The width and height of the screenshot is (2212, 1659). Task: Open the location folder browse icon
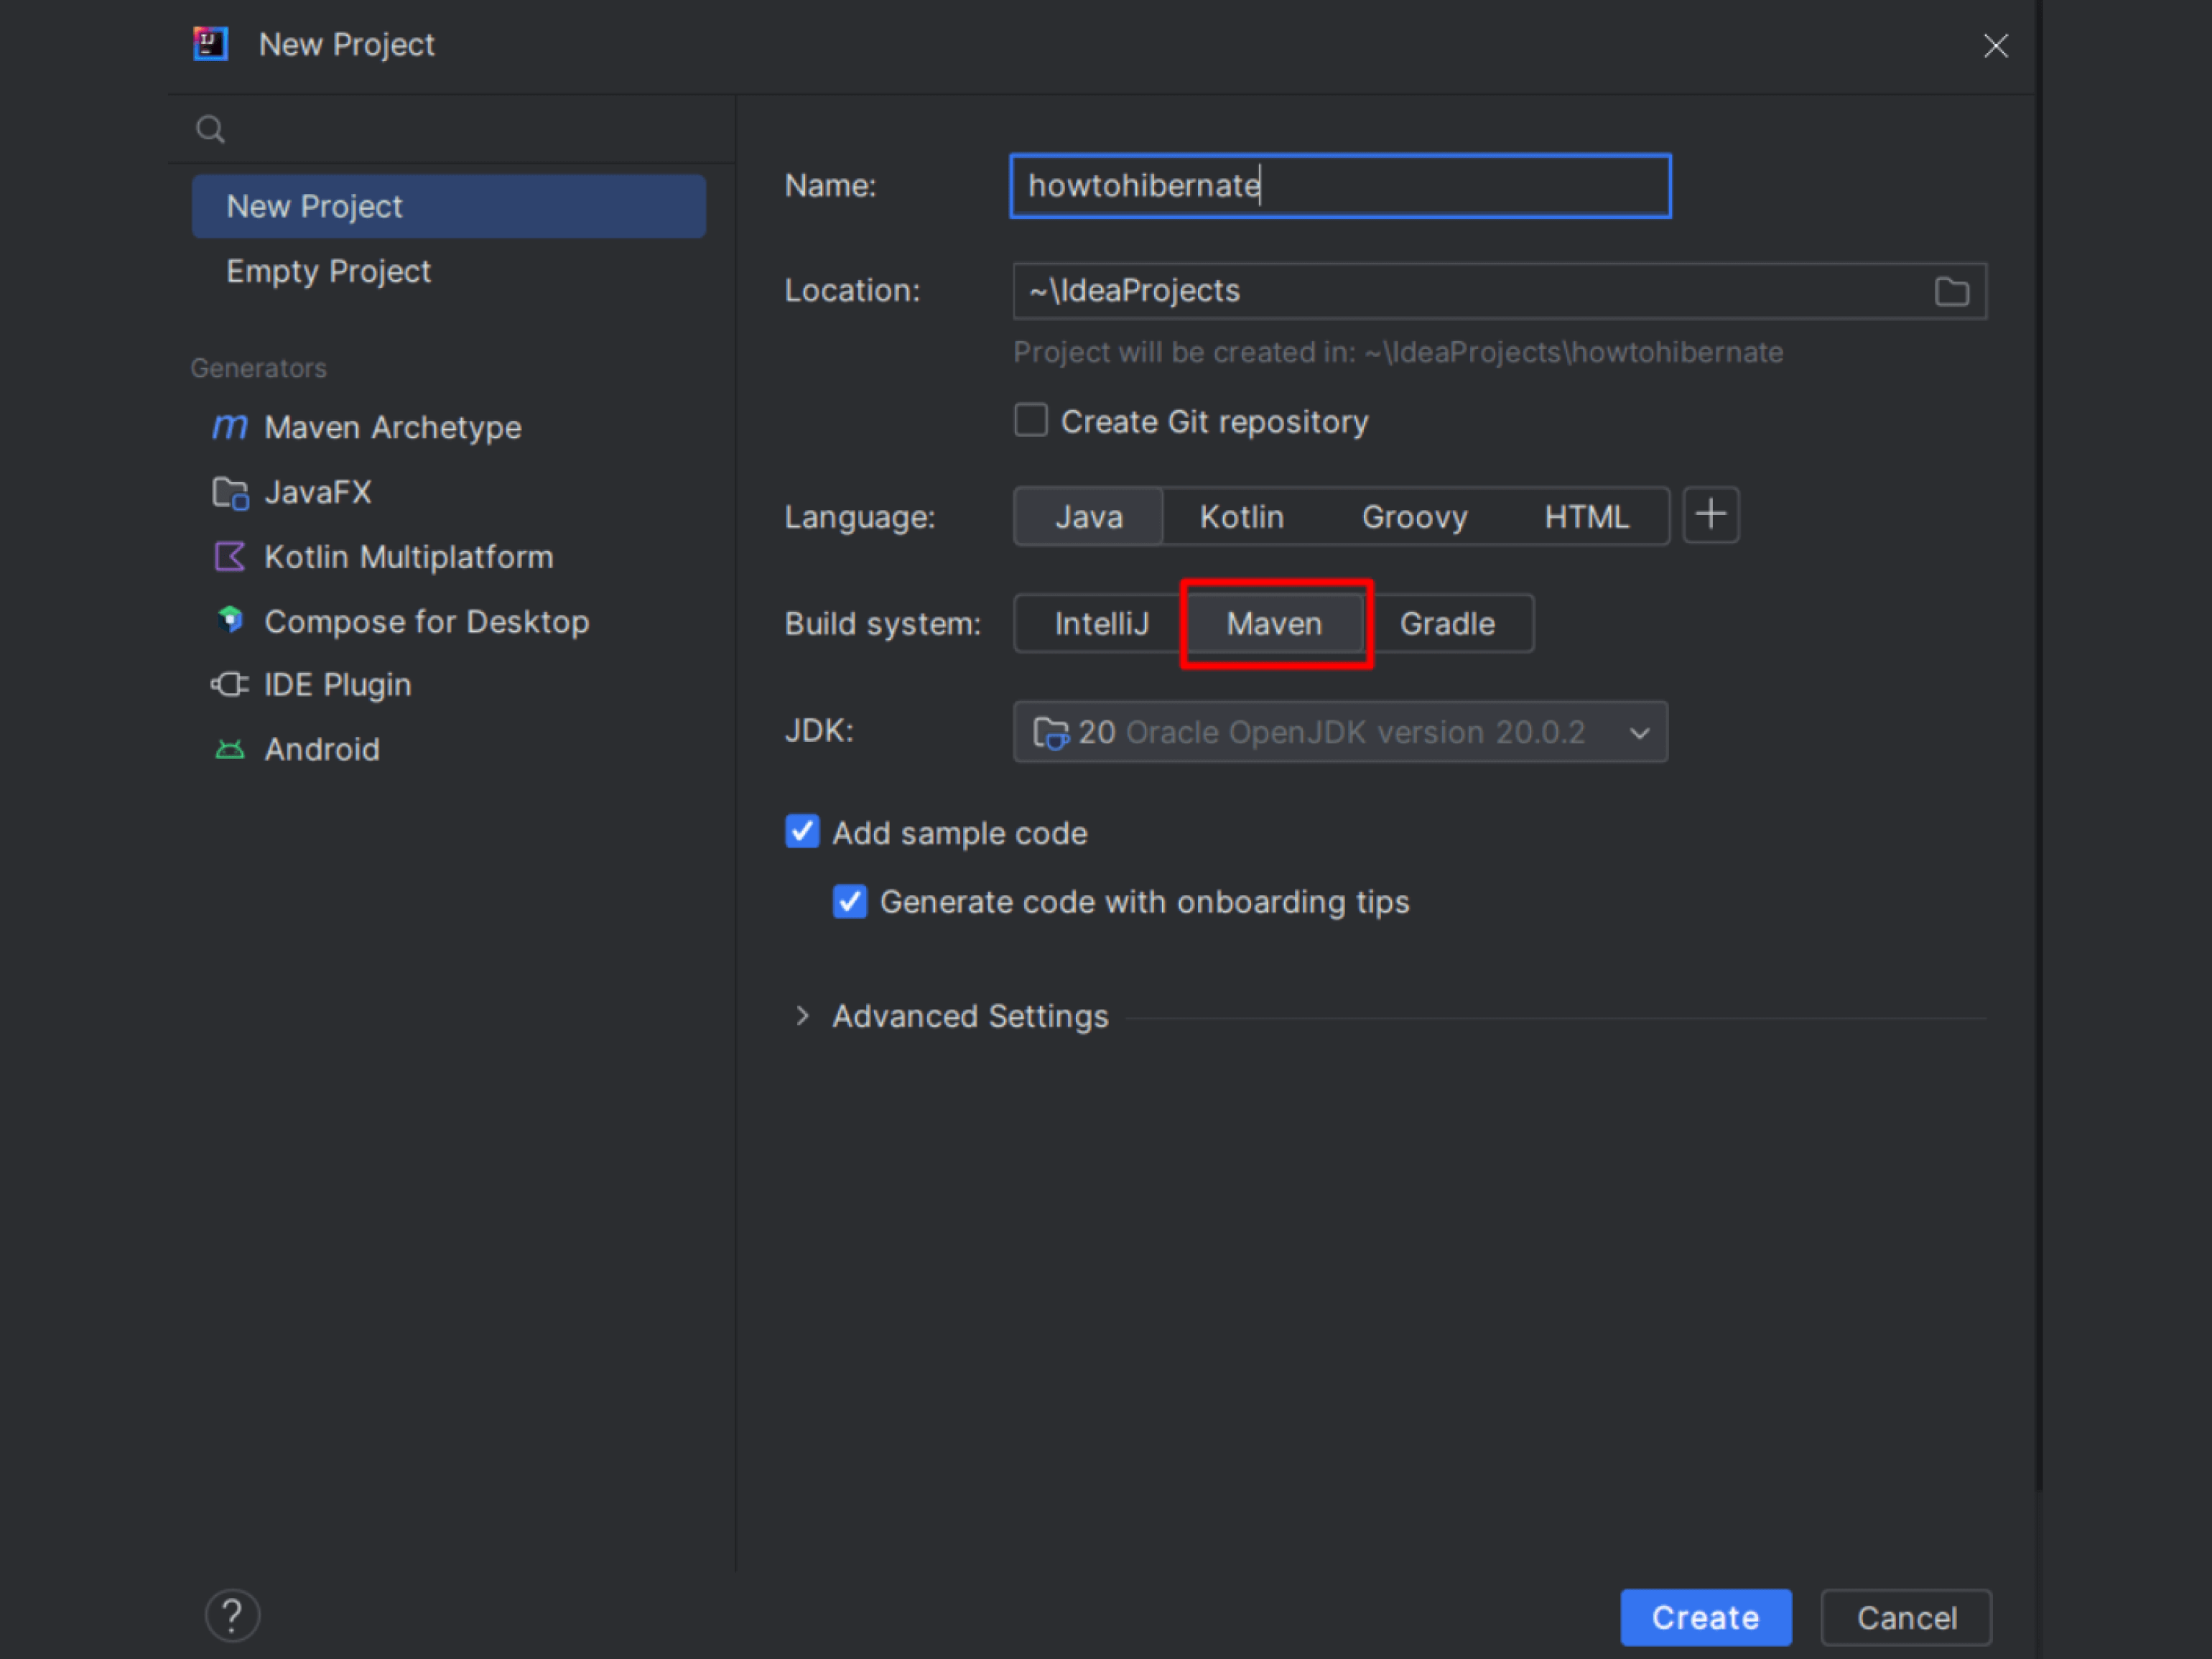1951,291
